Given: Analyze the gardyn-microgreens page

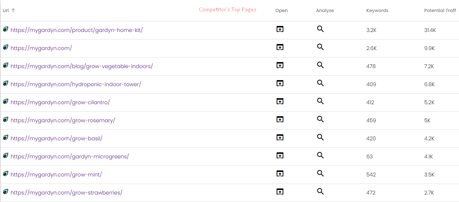Looking at the screenshot, I should (320, 155).
